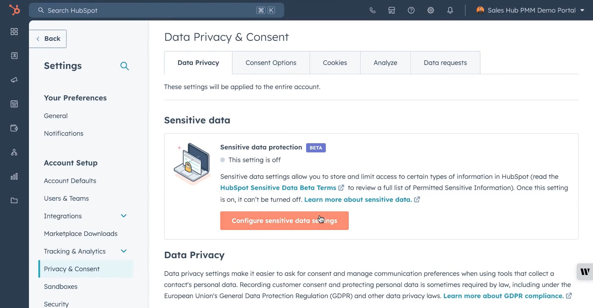Click Configure sensitive data settings button
This screenshot has width=593, height=308.
(x=284, y=221)
